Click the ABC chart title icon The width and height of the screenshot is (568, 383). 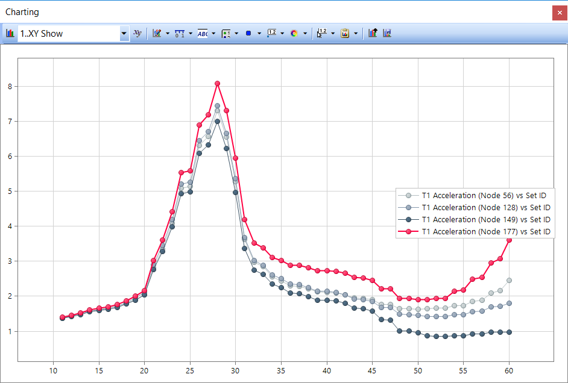pyautogui.click(x=203, y=33)
